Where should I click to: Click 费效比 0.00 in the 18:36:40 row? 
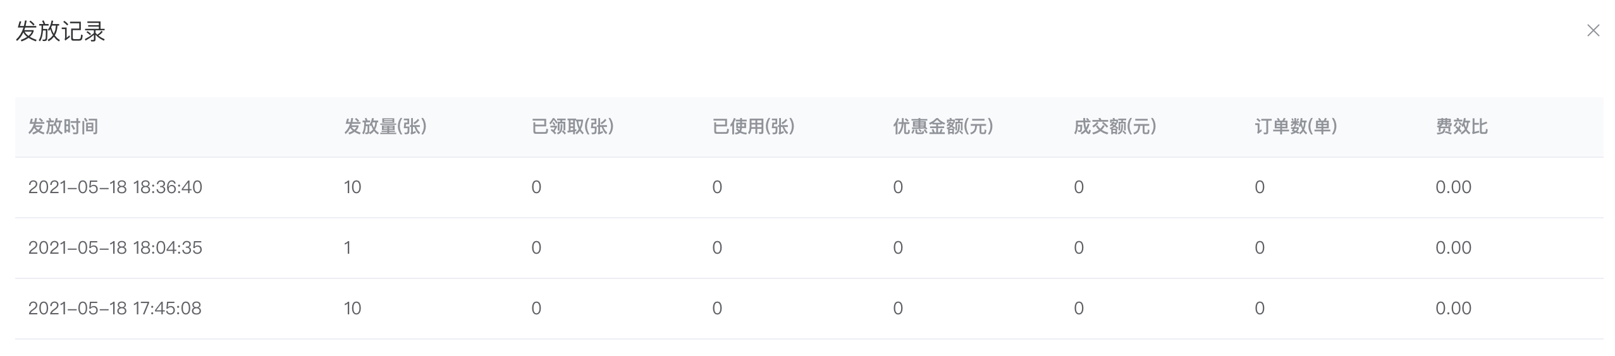click(x=1453, y=187)
